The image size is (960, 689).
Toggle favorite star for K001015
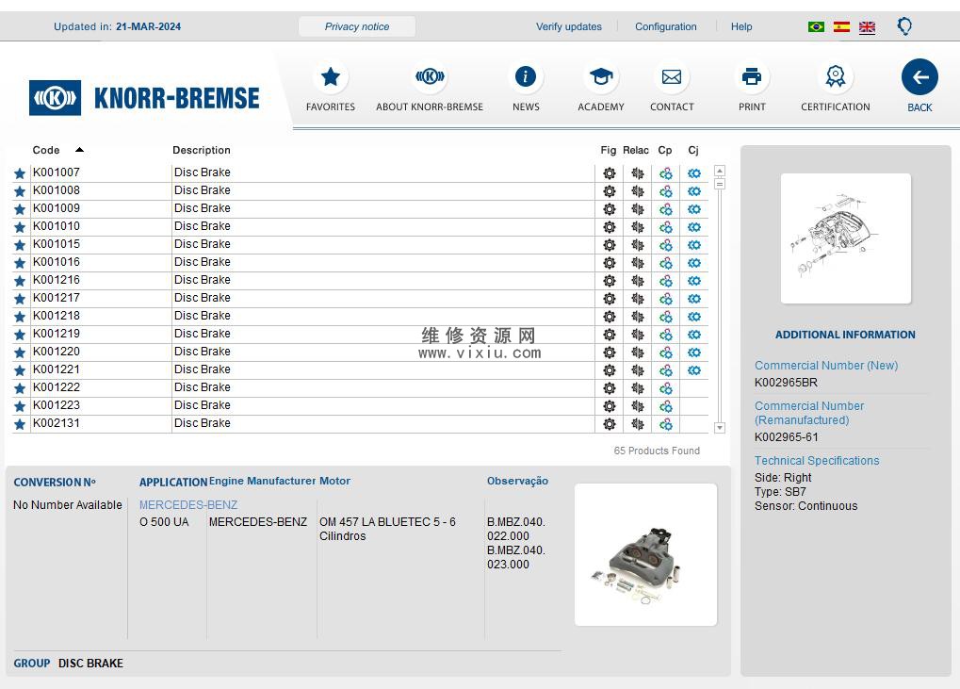pos(20,245)
